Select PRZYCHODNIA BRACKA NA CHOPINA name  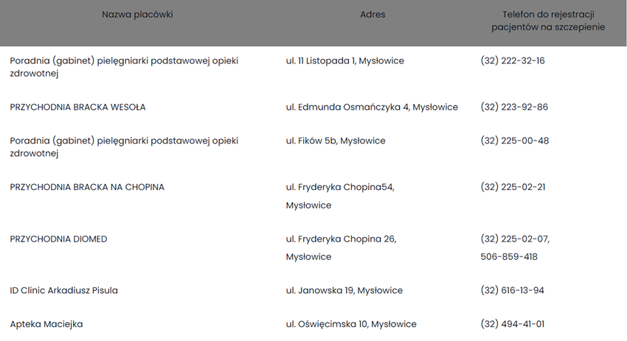click(87, 187)
